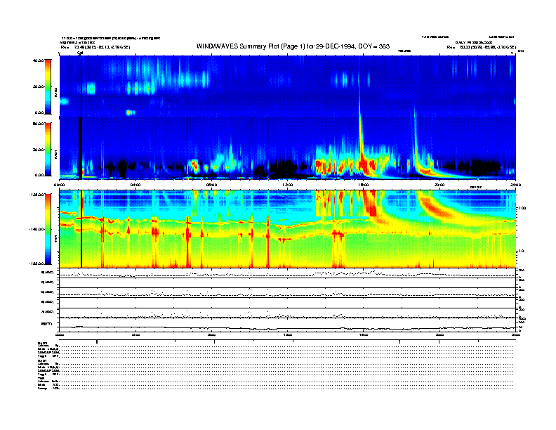Image resolution: width=556 pixels, height=430 pixels.
Task: Click the black calibration bar in RAD2 spectrogram
Action: (x=81, y=86)
